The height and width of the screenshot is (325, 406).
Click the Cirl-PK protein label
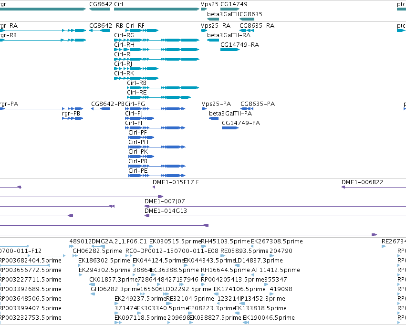[138, 152]
